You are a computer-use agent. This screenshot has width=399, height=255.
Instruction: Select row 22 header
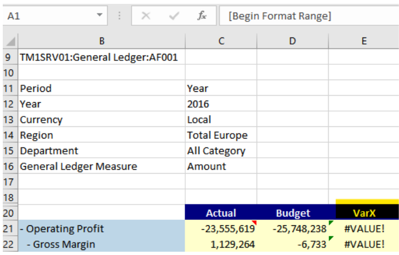(10, 244)
